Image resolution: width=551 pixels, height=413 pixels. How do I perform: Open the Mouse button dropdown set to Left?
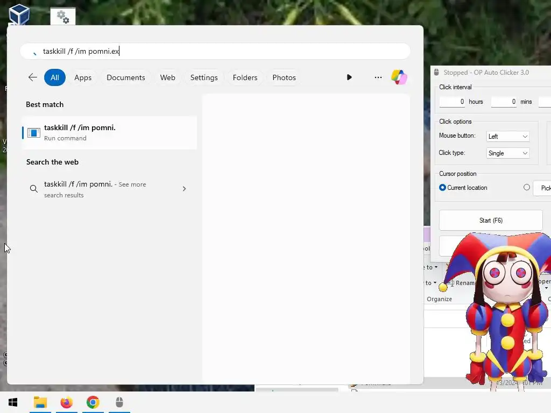point(508,136)
